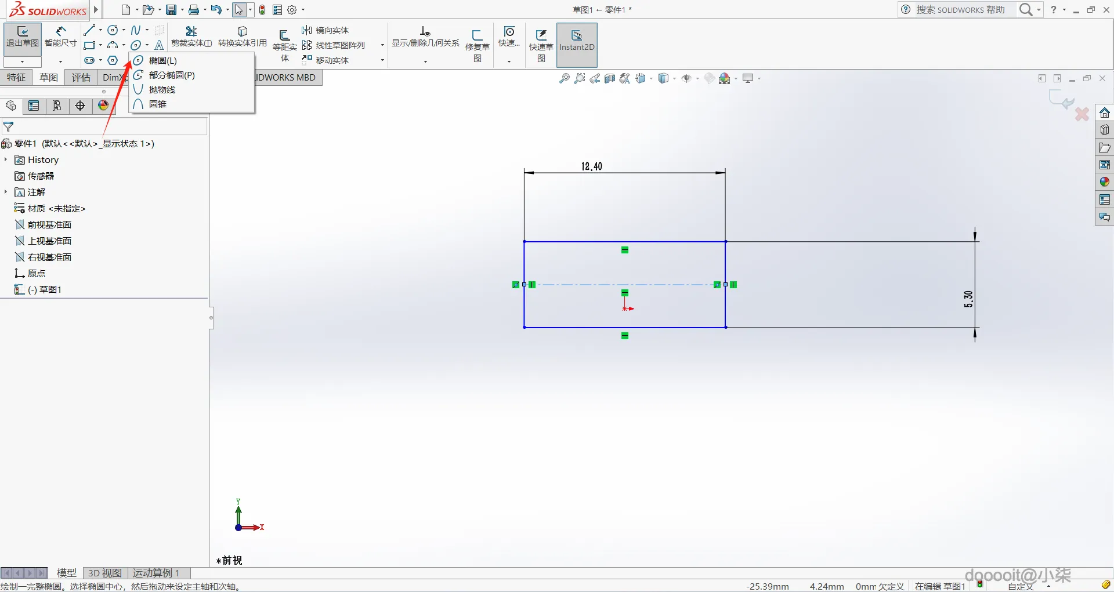
Task: Open the Circle tool dropdown arrow
Action: pos(124,30)
